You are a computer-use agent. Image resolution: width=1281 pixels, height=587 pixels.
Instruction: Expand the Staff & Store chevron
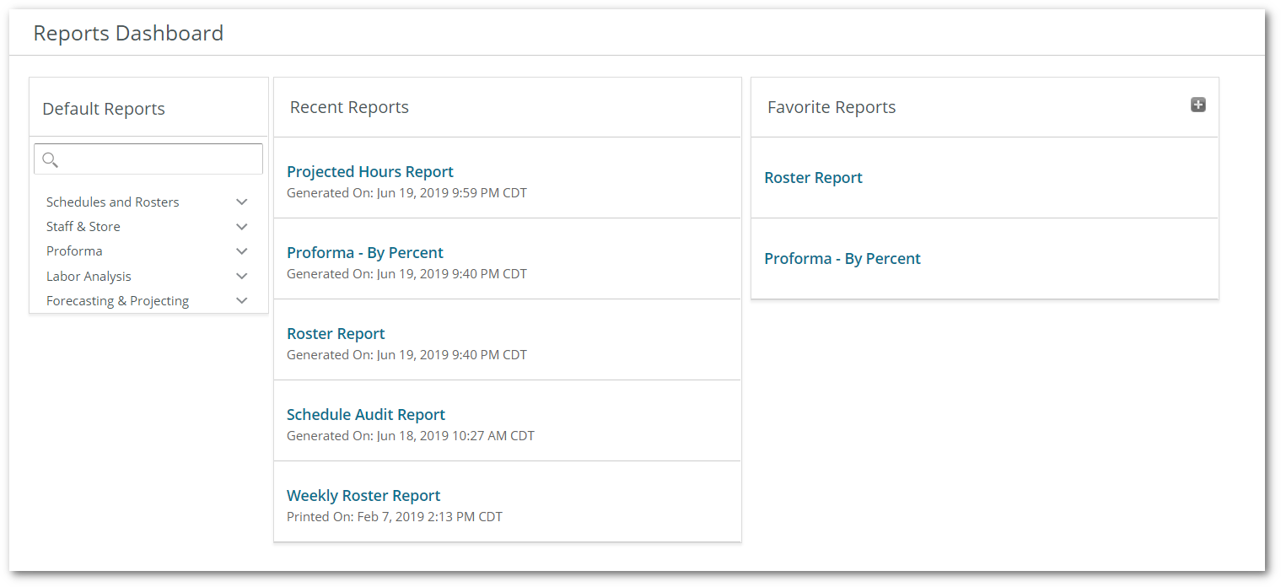(x=242, y=227)
